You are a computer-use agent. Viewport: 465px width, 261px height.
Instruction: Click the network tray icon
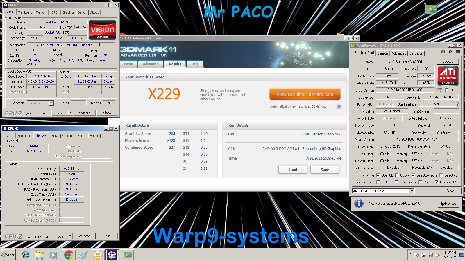(x=430, y=255)
